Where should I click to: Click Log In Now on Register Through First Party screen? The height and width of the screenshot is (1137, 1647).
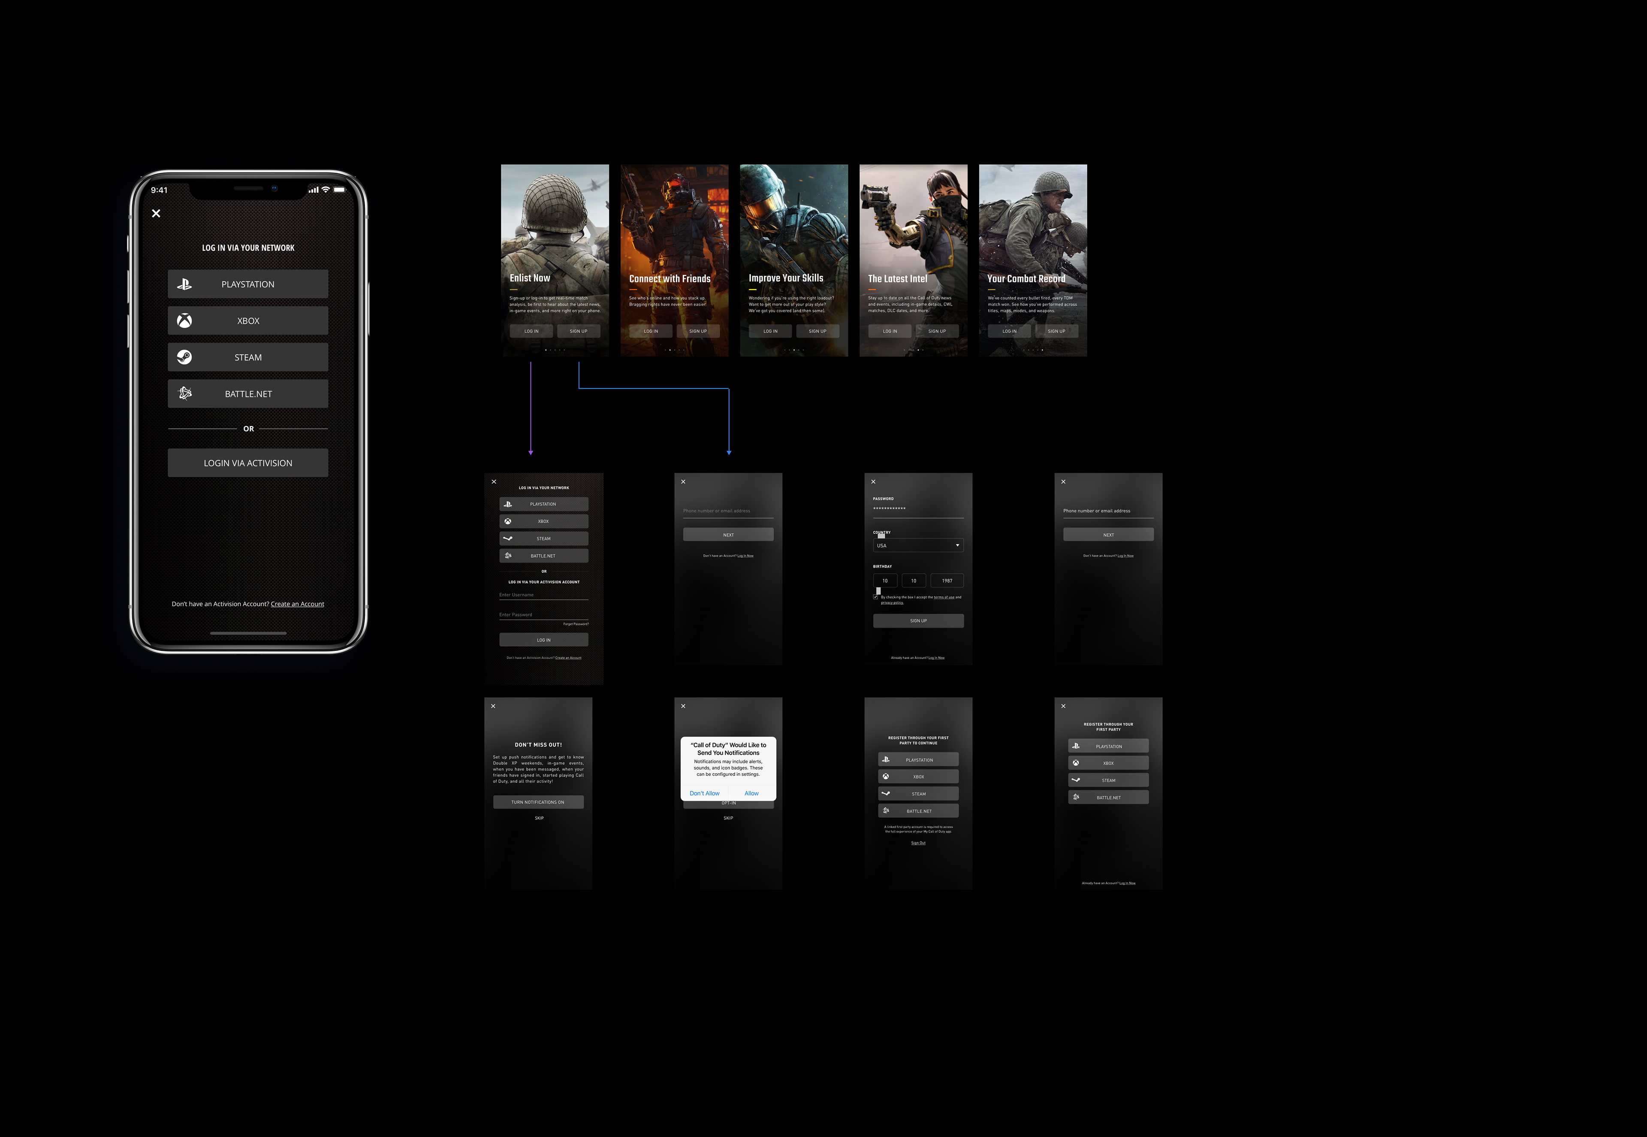1127,883
